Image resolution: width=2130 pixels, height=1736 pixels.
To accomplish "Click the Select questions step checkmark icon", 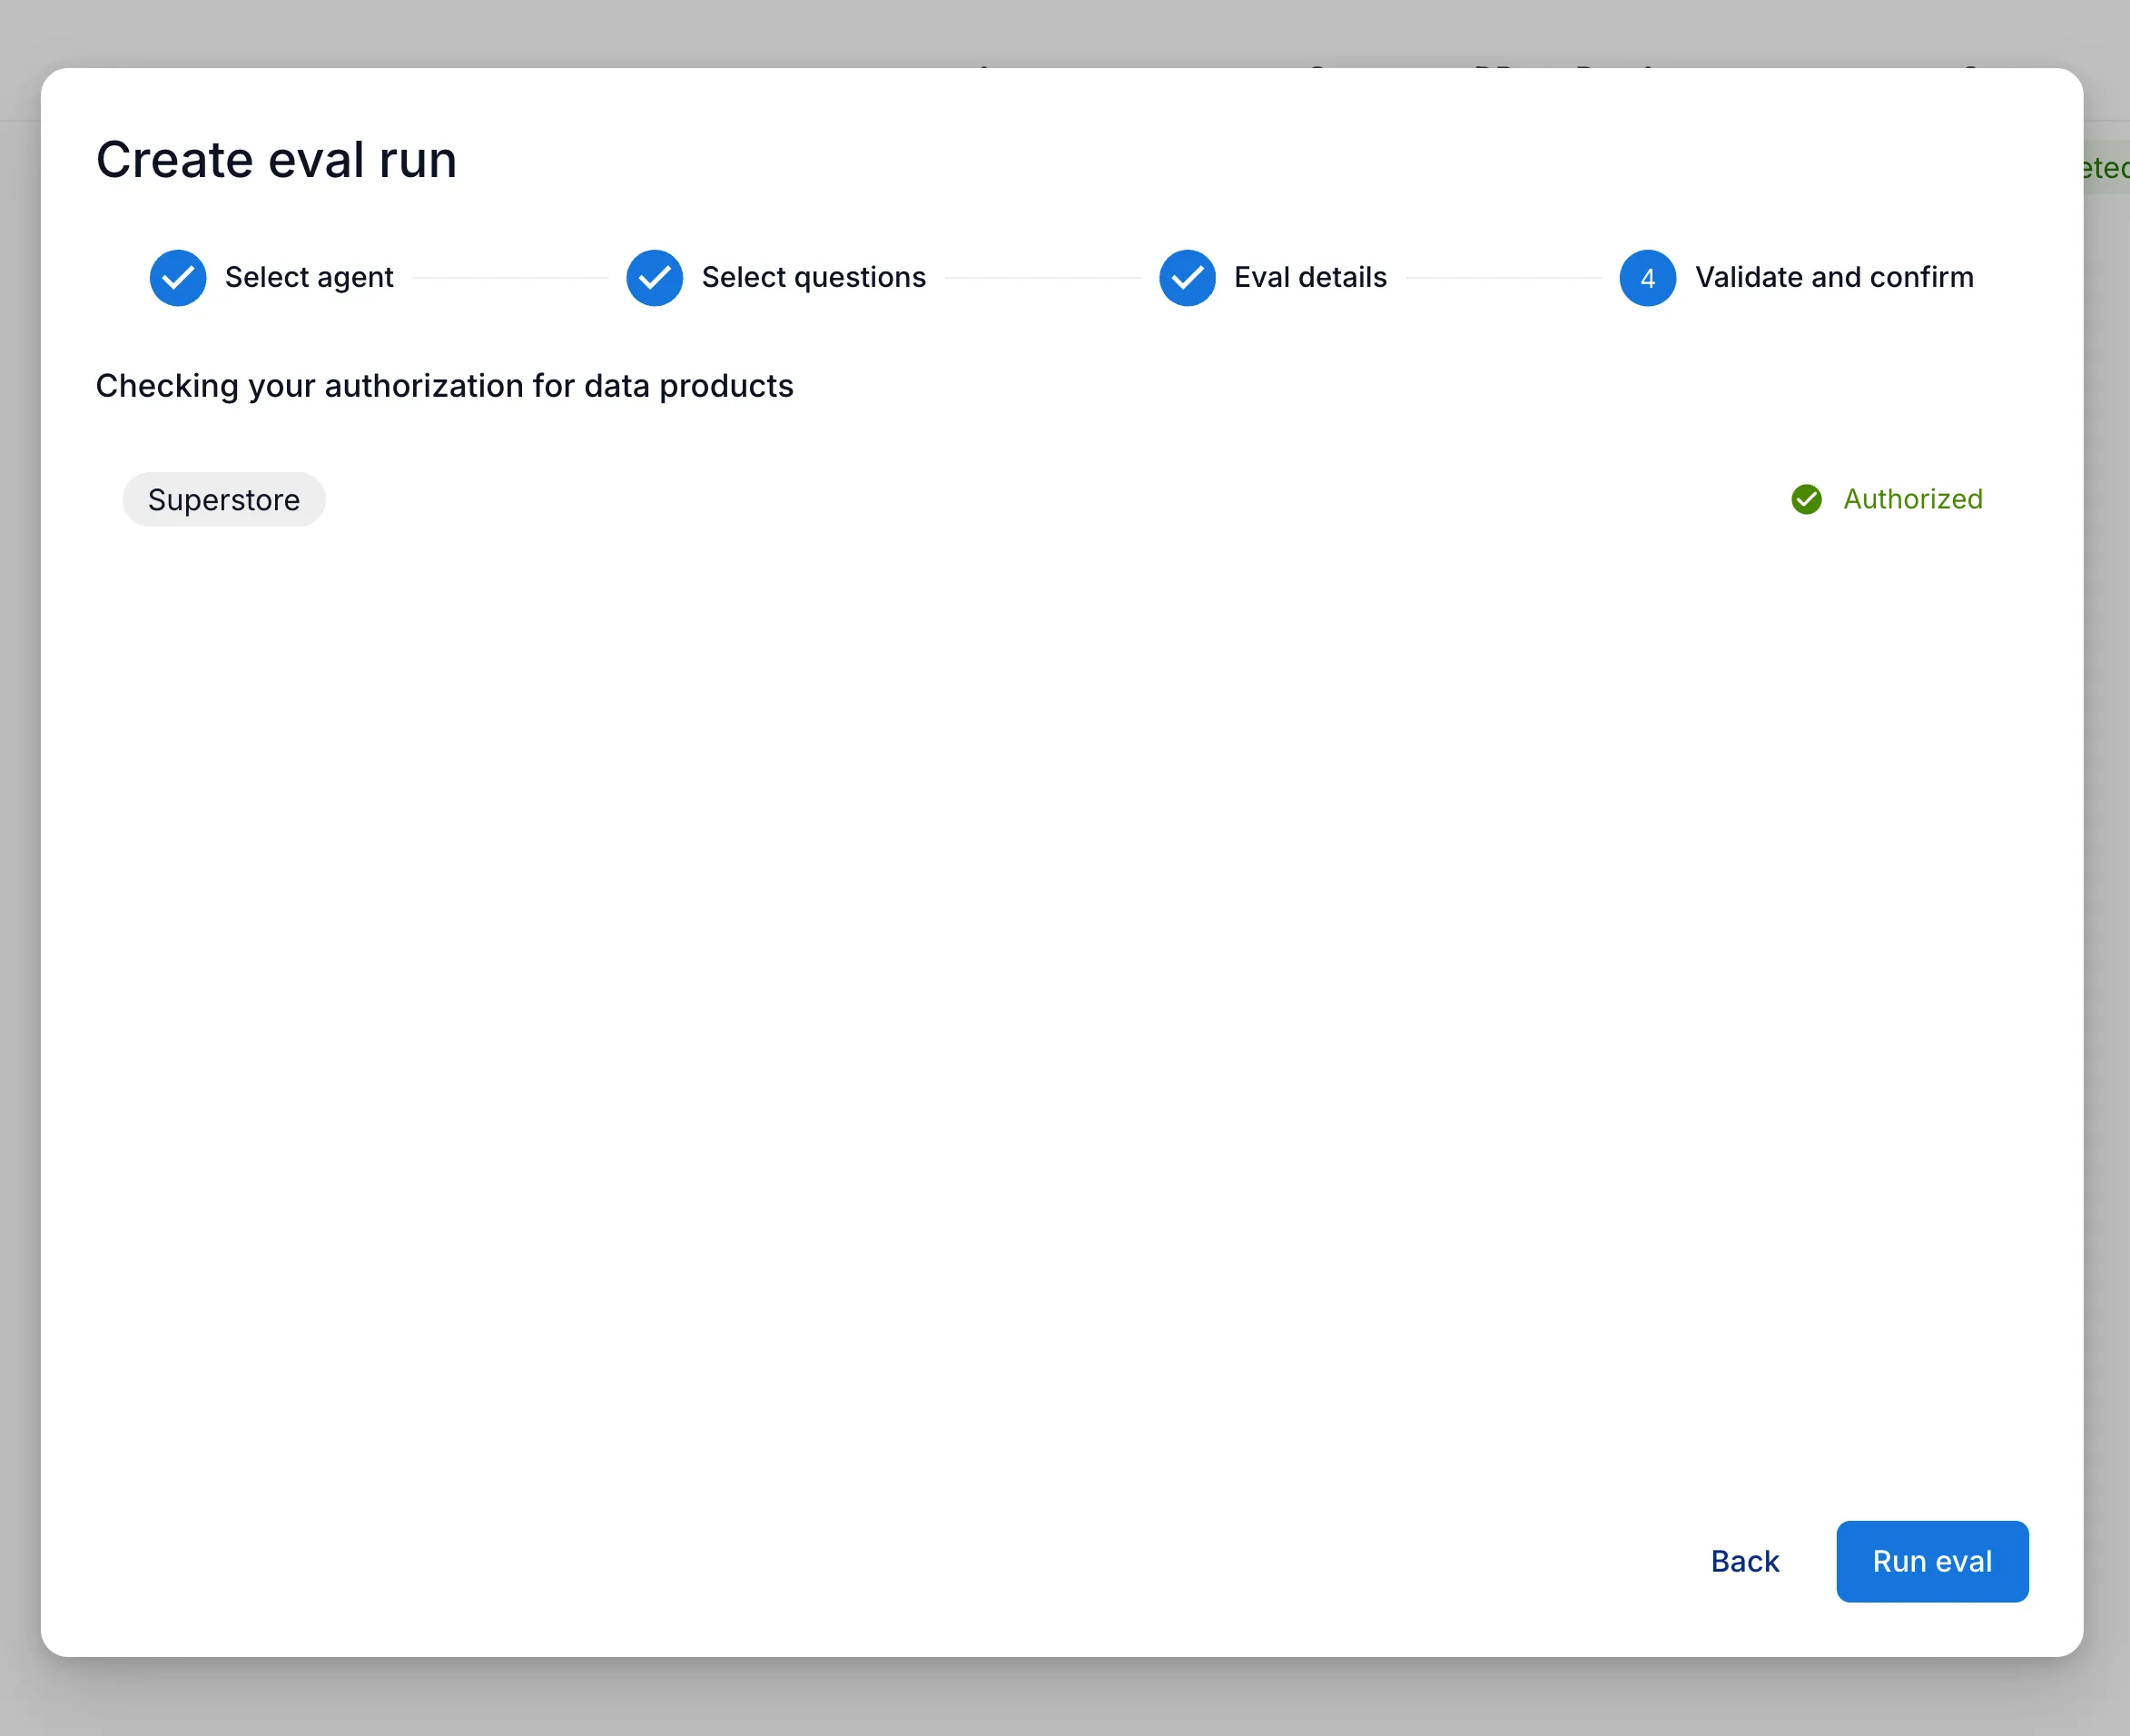I will click(x=654, y=278).
